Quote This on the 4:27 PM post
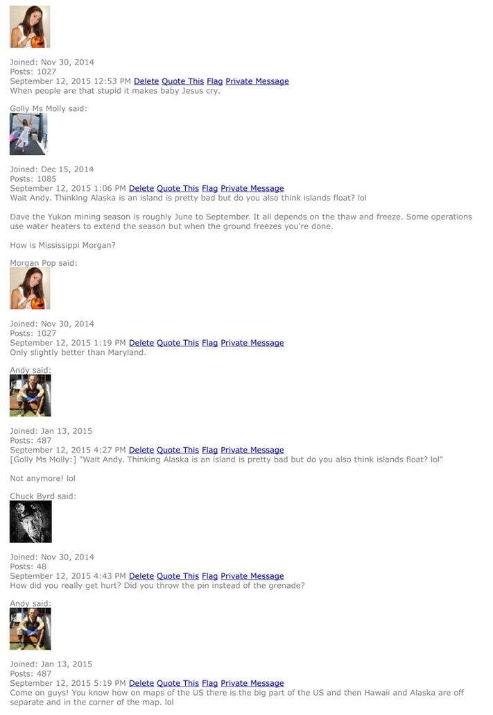This screenshot has height=715, width=493. tap(178, 450)
